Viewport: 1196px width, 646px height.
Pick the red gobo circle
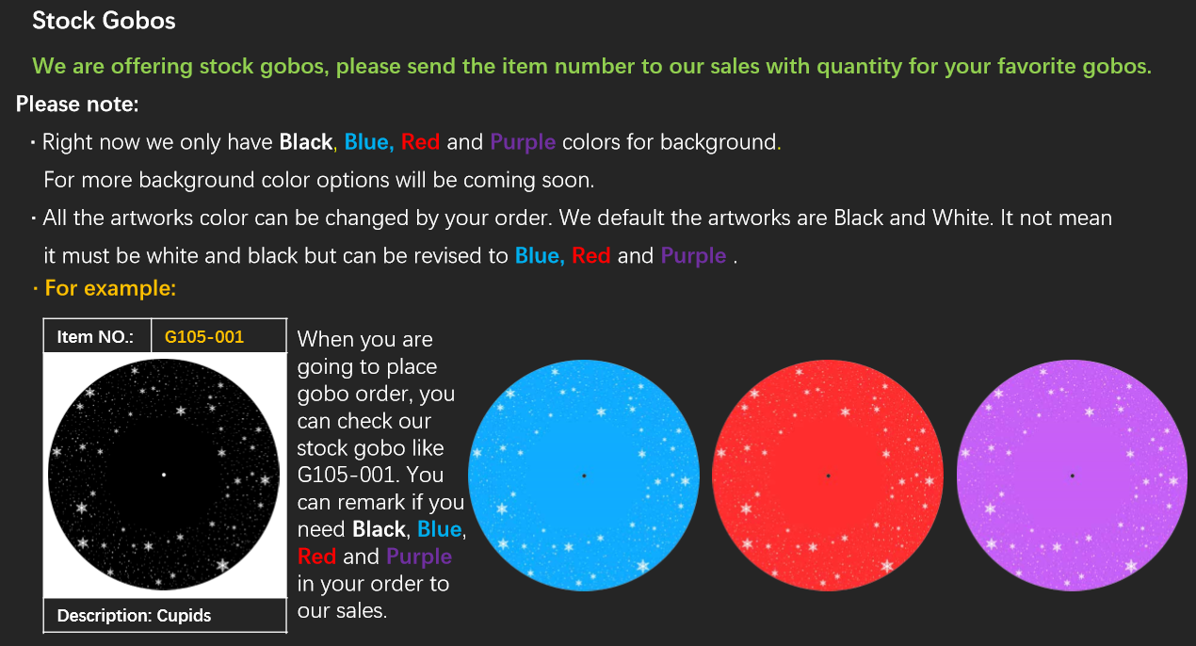tap(828, 475)
